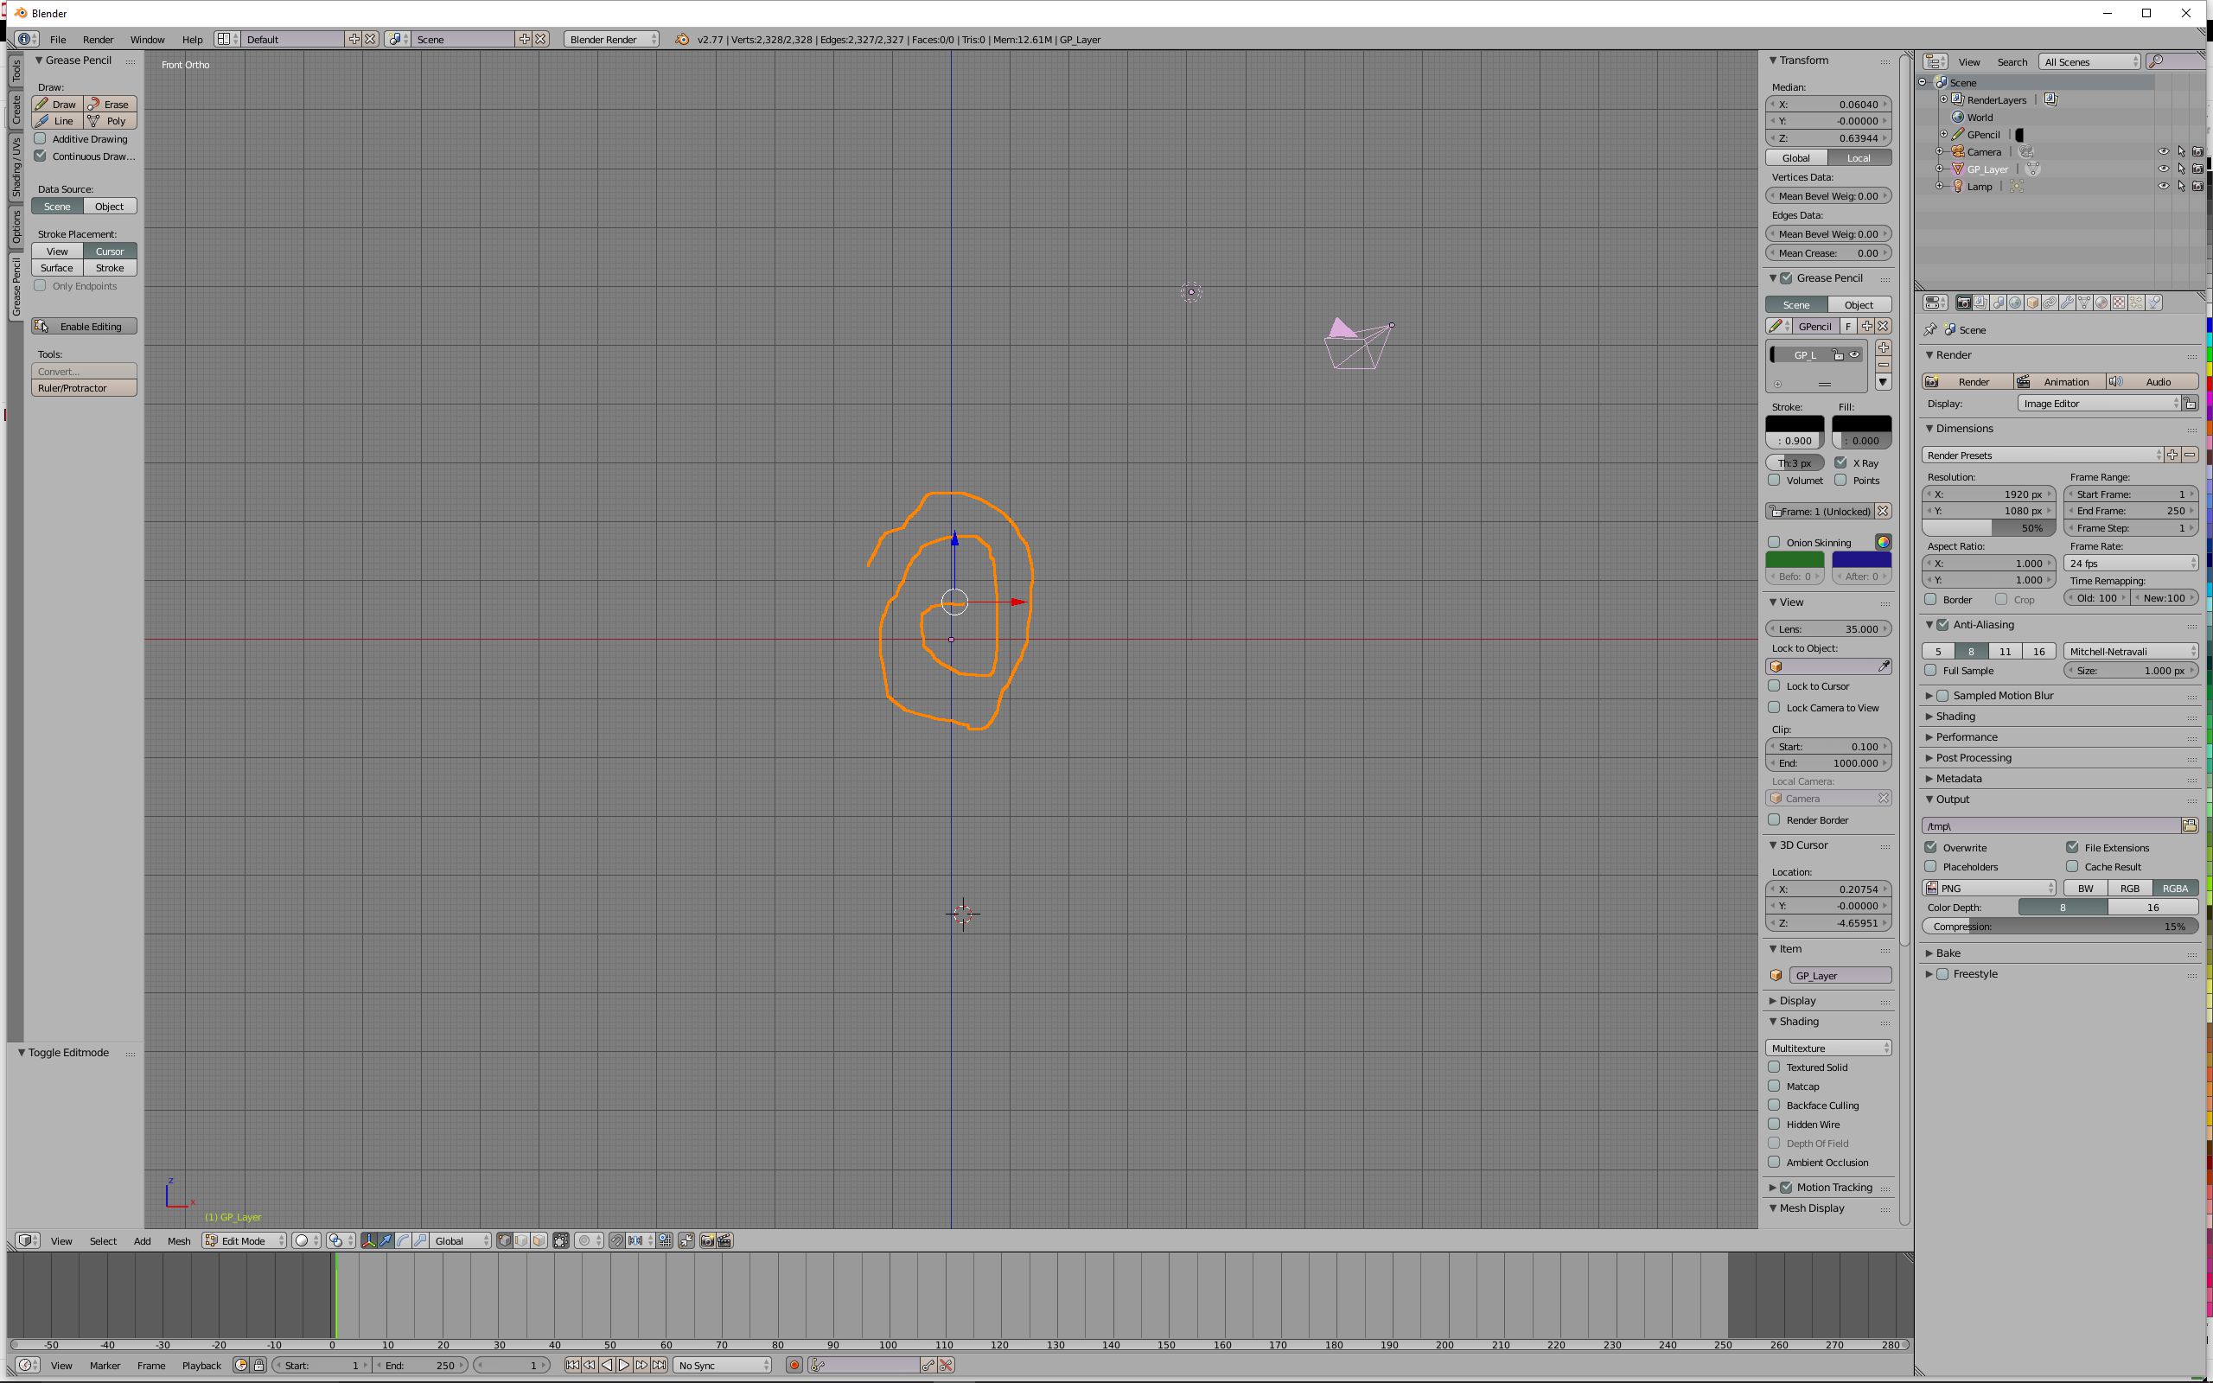The width and height of the screenshot is (2213, 1383).
Task: Toggle the 3D manipulator widget icon
Action: click(368, 1241)
